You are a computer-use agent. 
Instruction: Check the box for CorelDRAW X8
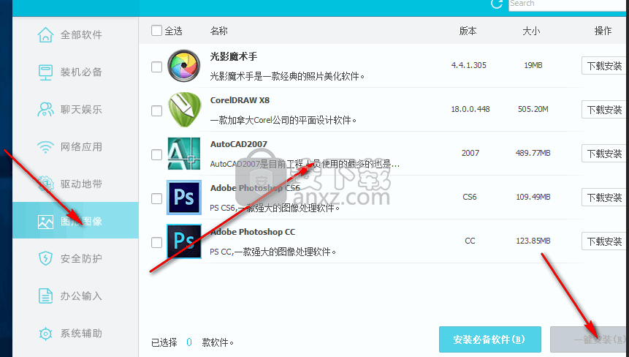156,111
